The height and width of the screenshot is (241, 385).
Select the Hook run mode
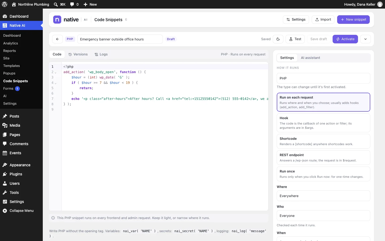324,123
